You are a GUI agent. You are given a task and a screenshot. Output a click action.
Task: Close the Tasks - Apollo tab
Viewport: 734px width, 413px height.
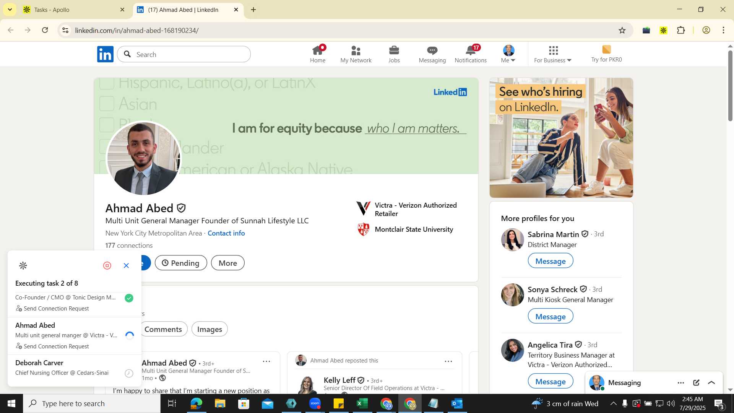(122, 10)
